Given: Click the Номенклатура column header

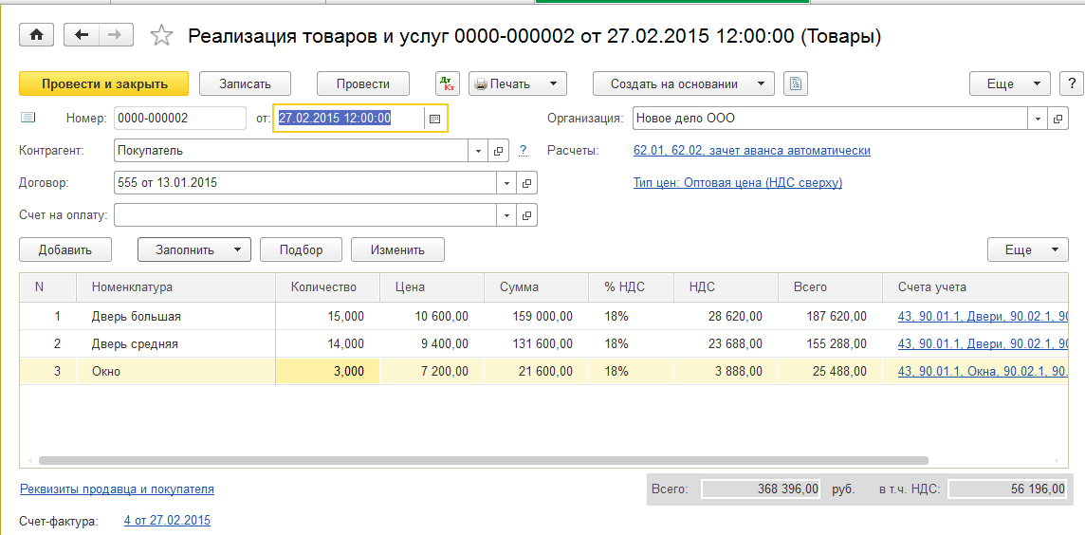Looking at the screenshot, I should coord(175,287).
